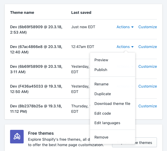The image size is (167, 151).
Task: Select theme name Dev (67ac4866e8 @ 20.3.18, 12:40 AM)
Action: (36, 49)
